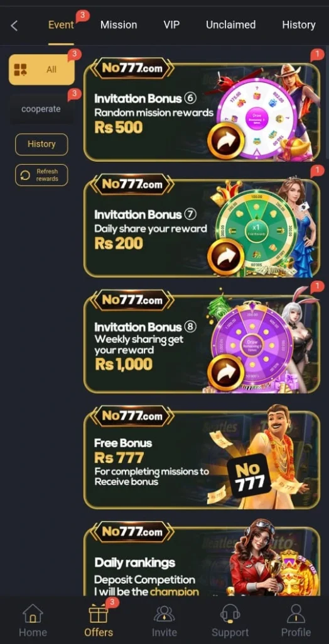Open the History tab at top

point(299,25)
